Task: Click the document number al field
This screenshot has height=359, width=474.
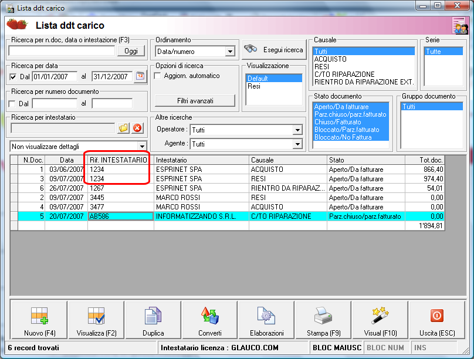Action: click(112, 104)
